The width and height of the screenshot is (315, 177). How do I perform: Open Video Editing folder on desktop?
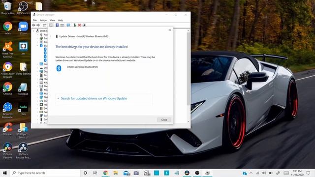(x=23, y=69)
